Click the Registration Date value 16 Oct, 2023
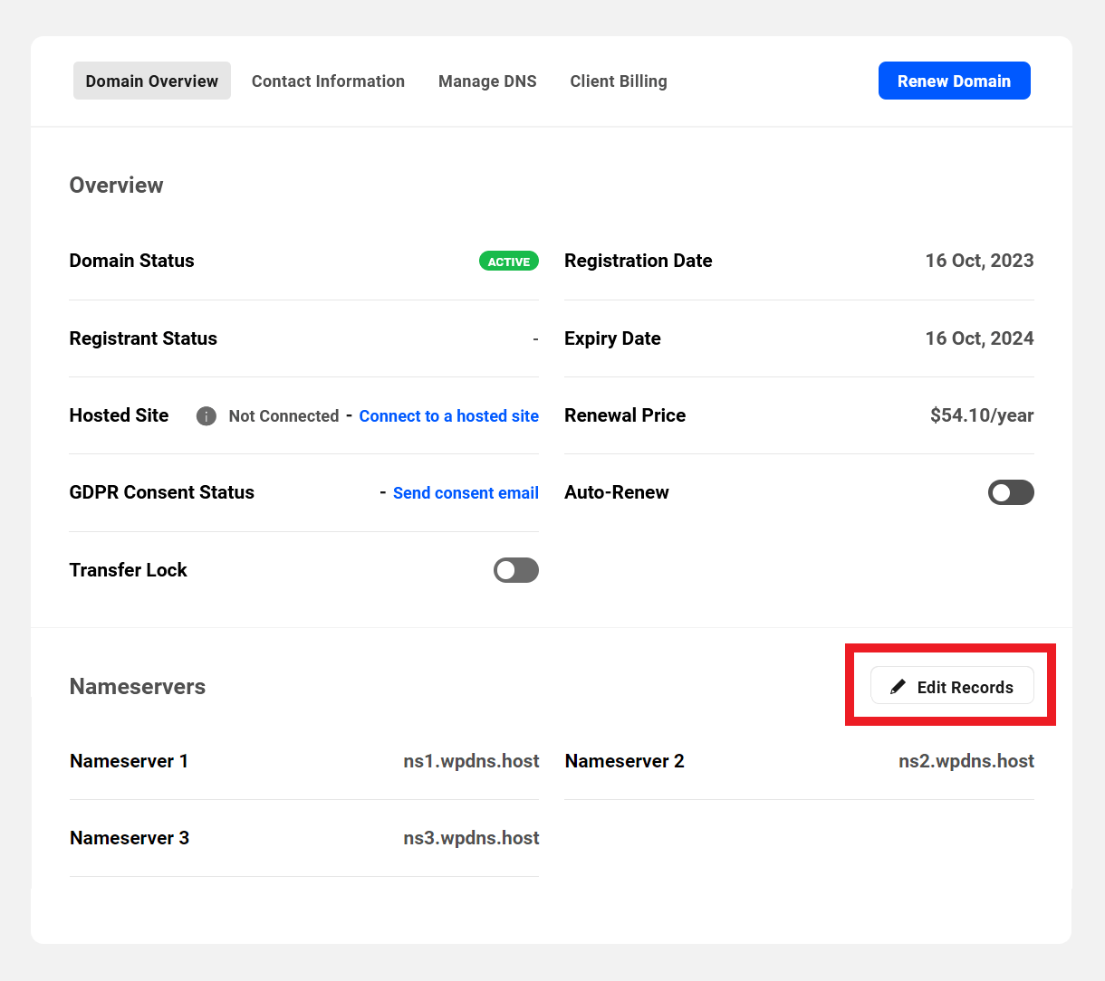 979,261
